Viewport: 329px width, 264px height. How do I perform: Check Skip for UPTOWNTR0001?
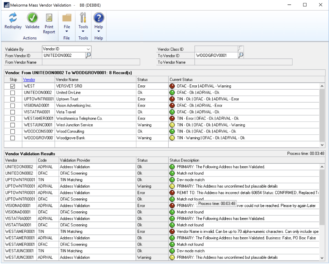(x=13, y=99)
